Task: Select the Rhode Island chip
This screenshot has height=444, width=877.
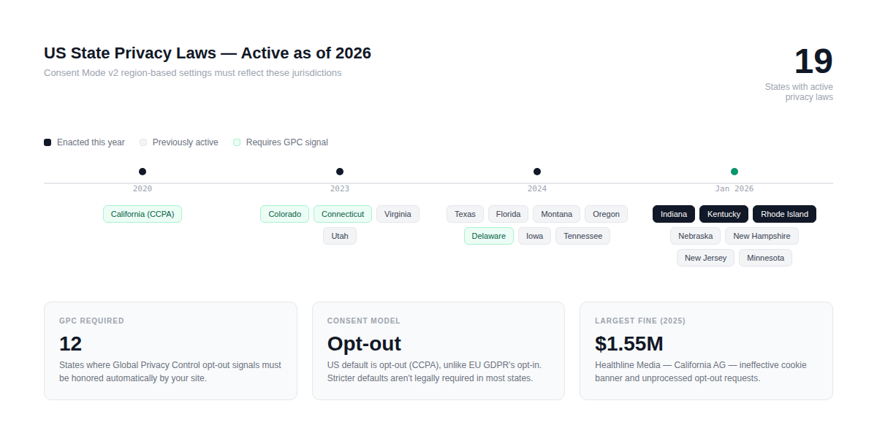Action: pos(784,214)
